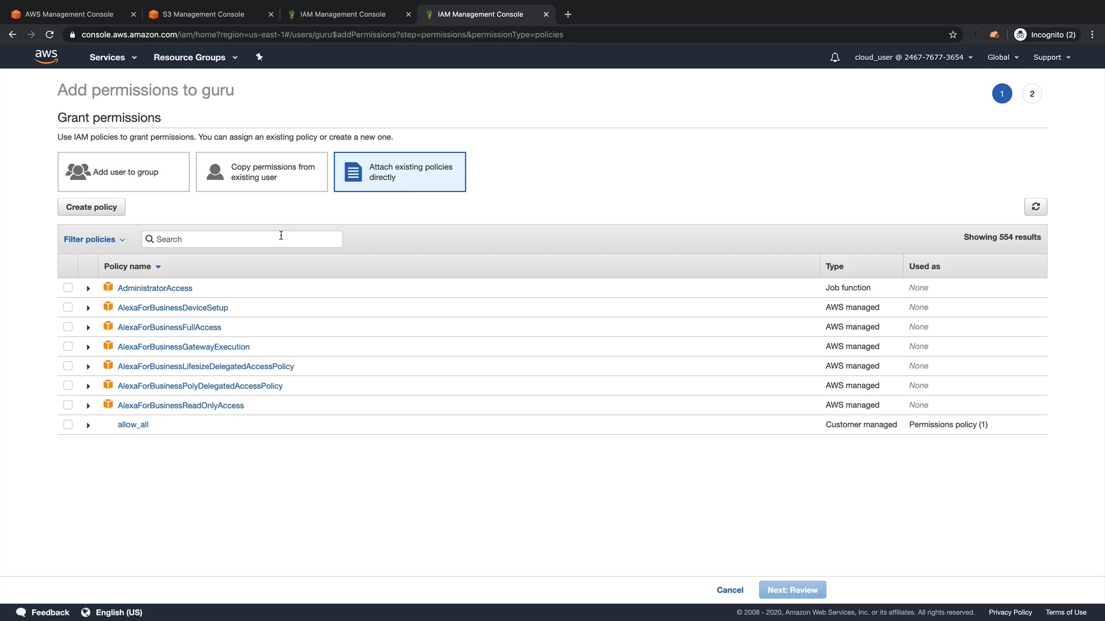
Task: Click the refresh policies icon button
Action: point(1035,207)
